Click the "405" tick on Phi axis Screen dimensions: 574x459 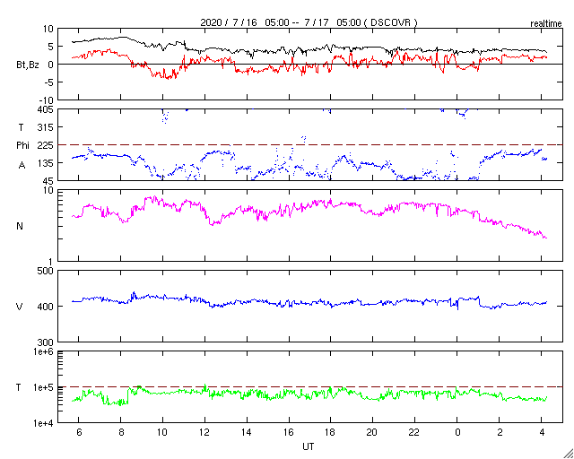47,109
